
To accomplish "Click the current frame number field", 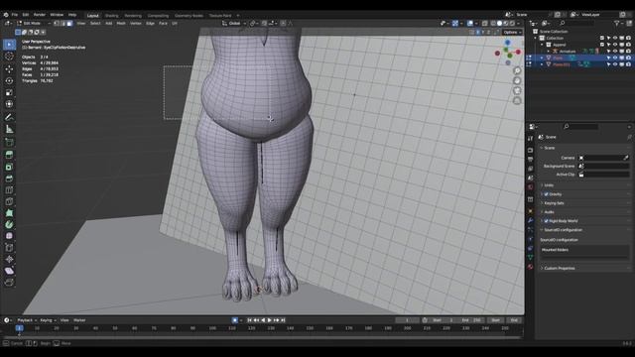I will [407, 320].
